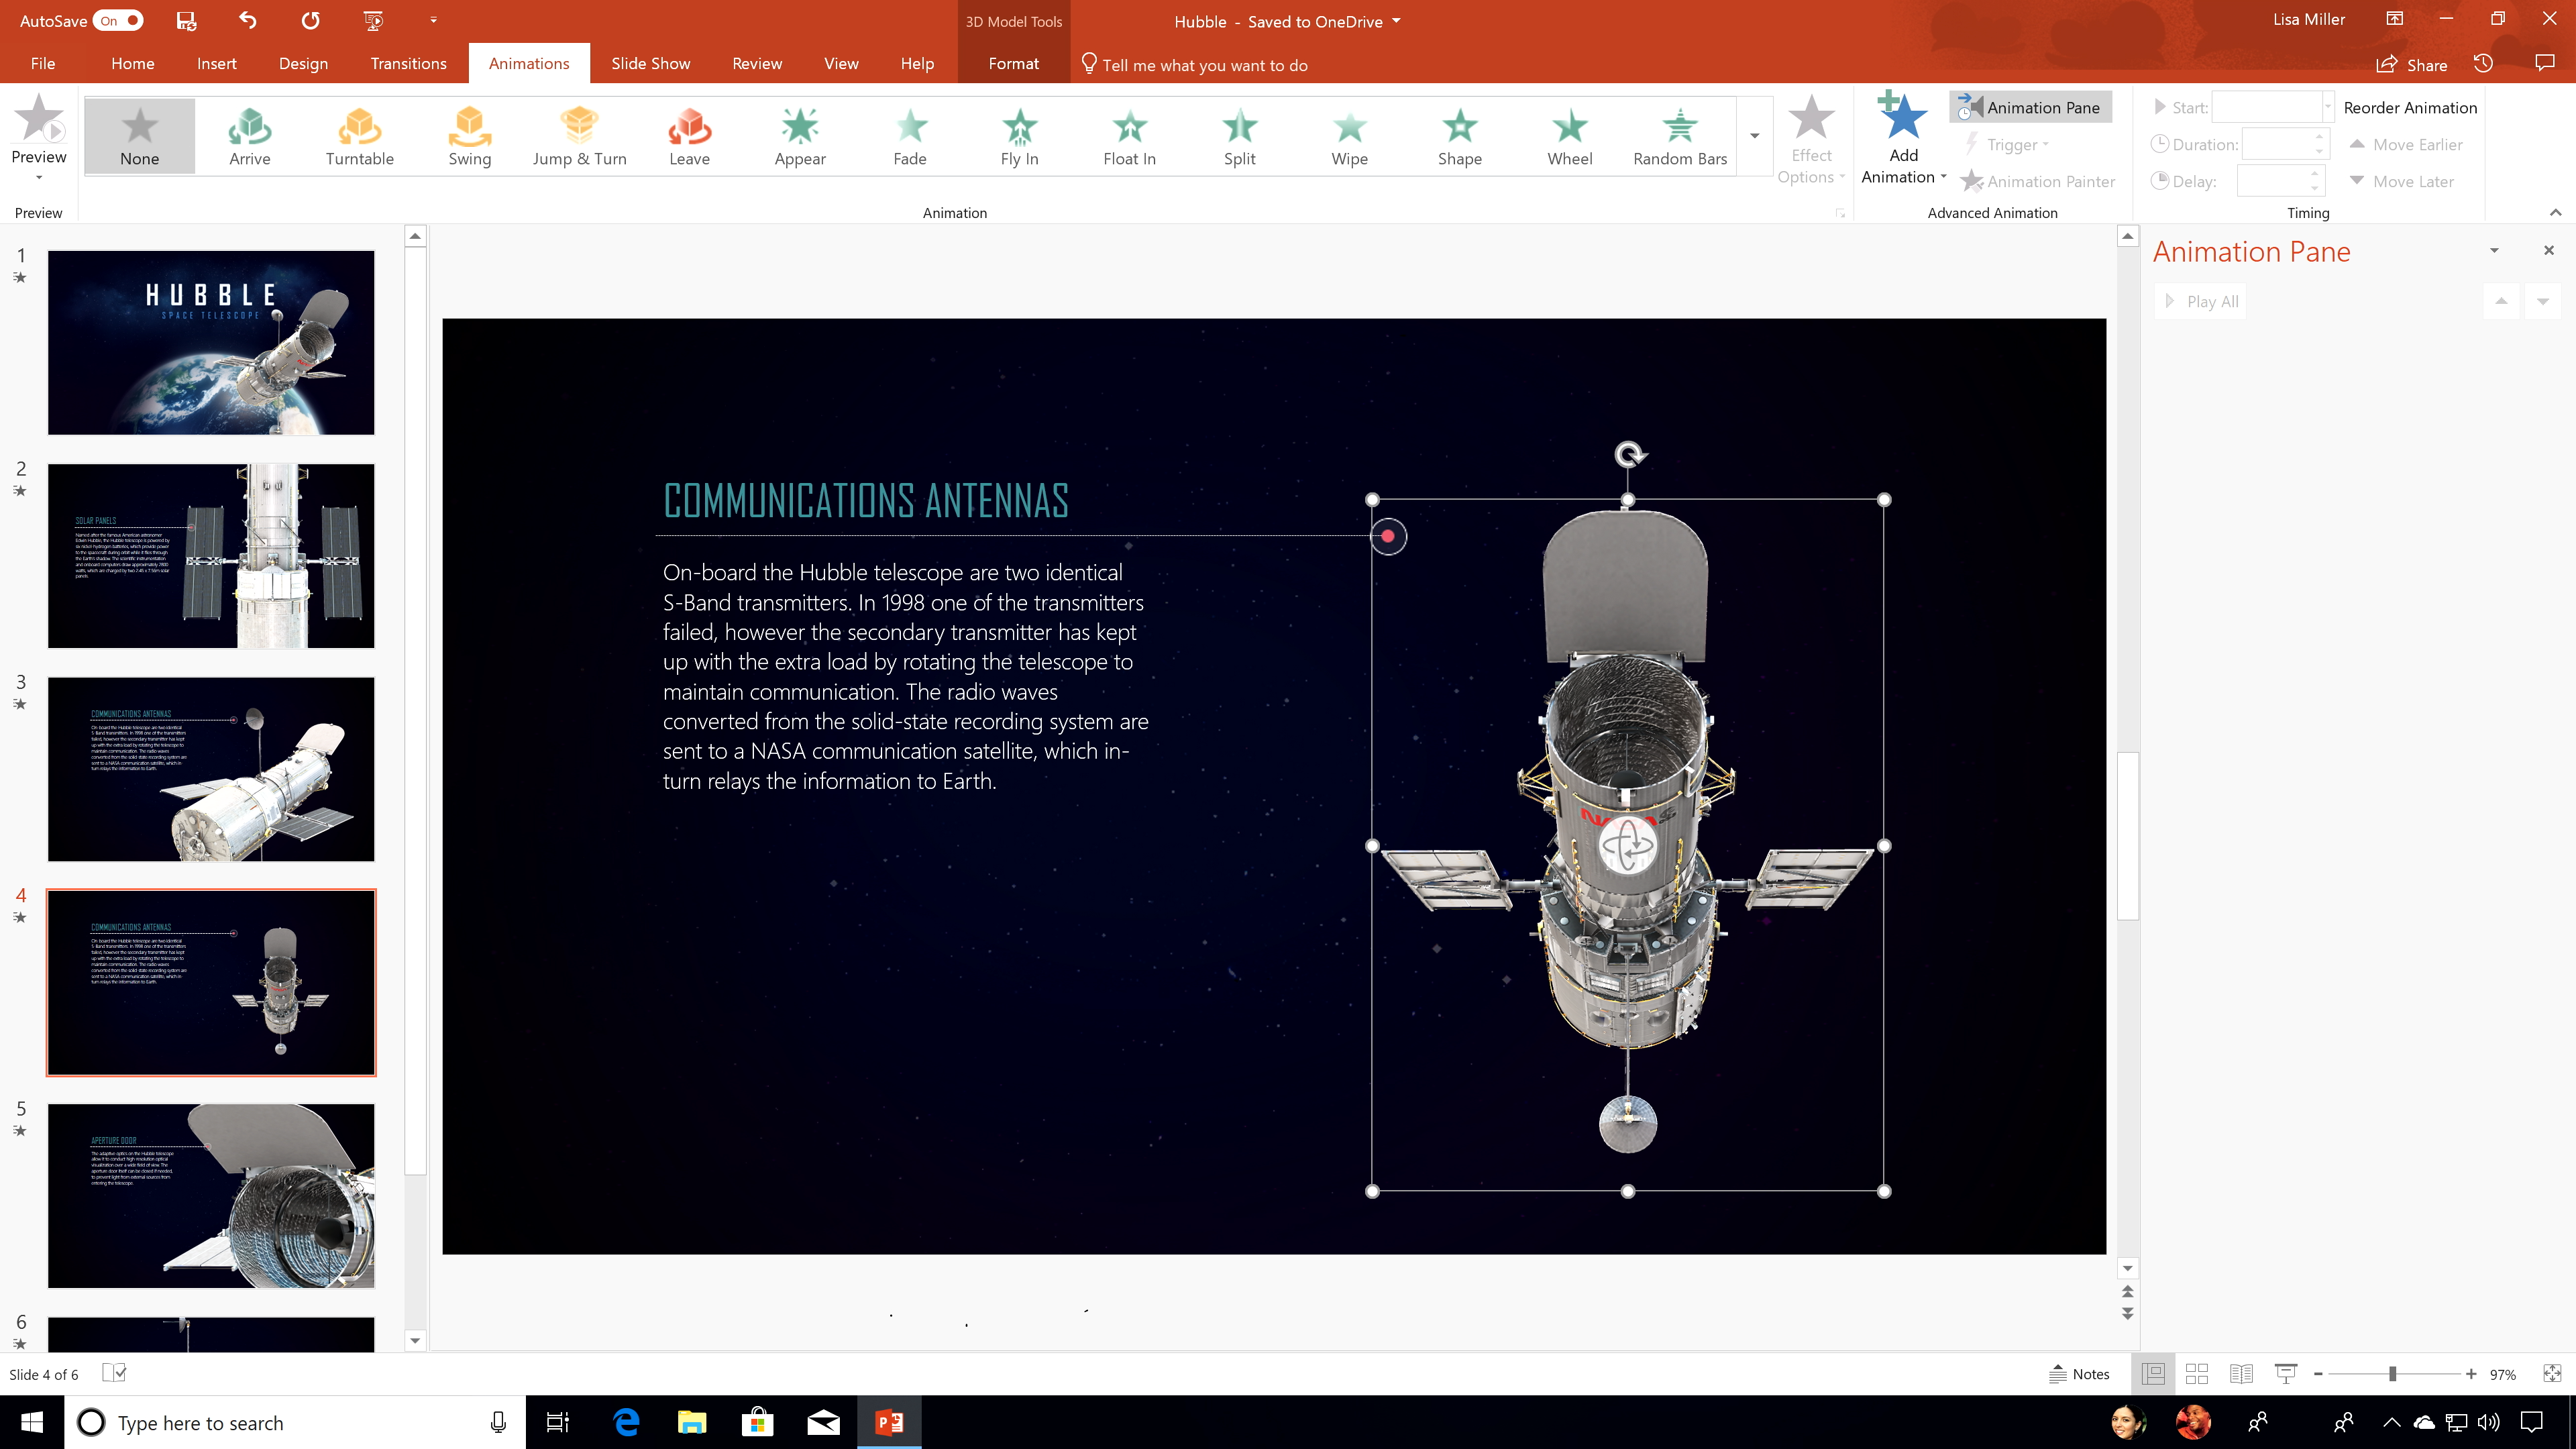Collapse the ribbon chevron

(x=2555, y=212)
